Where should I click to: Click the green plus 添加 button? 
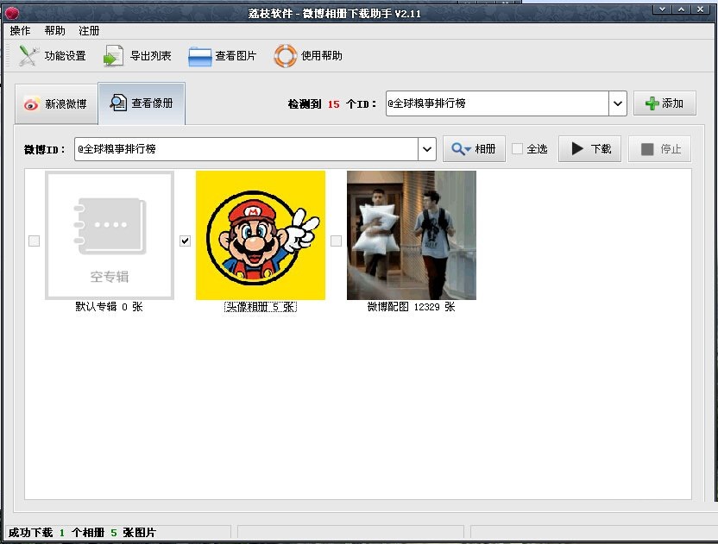[664, 103]
